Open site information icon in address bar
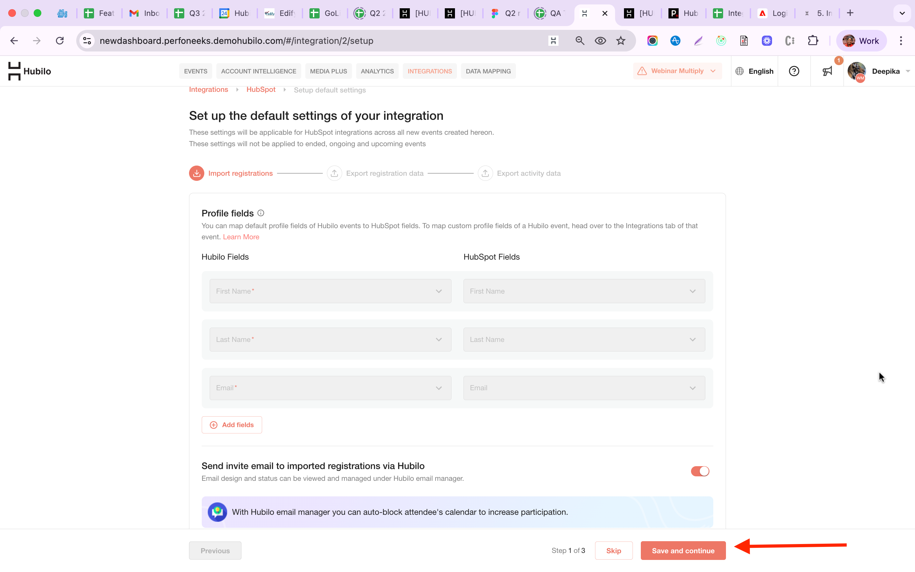Screen dimensions: 915x572 (87, 41)
